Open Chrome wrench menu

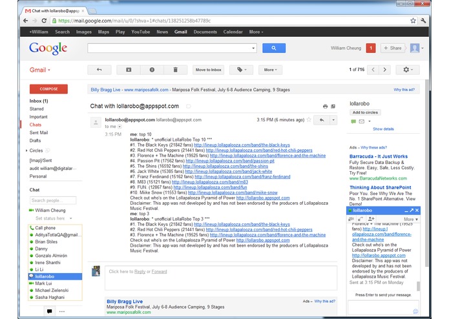point(423,21)
